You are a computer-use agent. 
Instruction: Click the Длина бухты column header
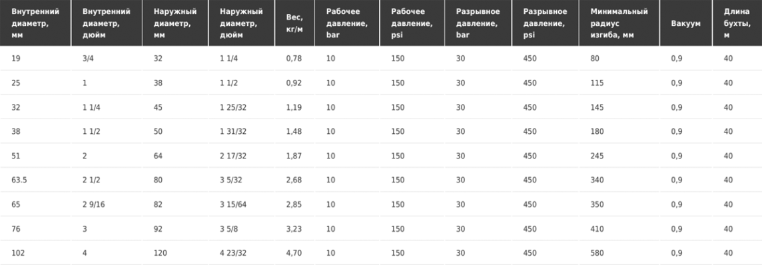click(737, 23)
